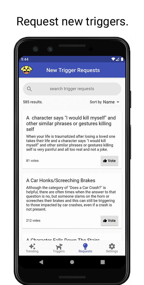The height and width of the screenshot is (285, 144).
Task: Vote for the kill myself trigger request
Action: 109,161
